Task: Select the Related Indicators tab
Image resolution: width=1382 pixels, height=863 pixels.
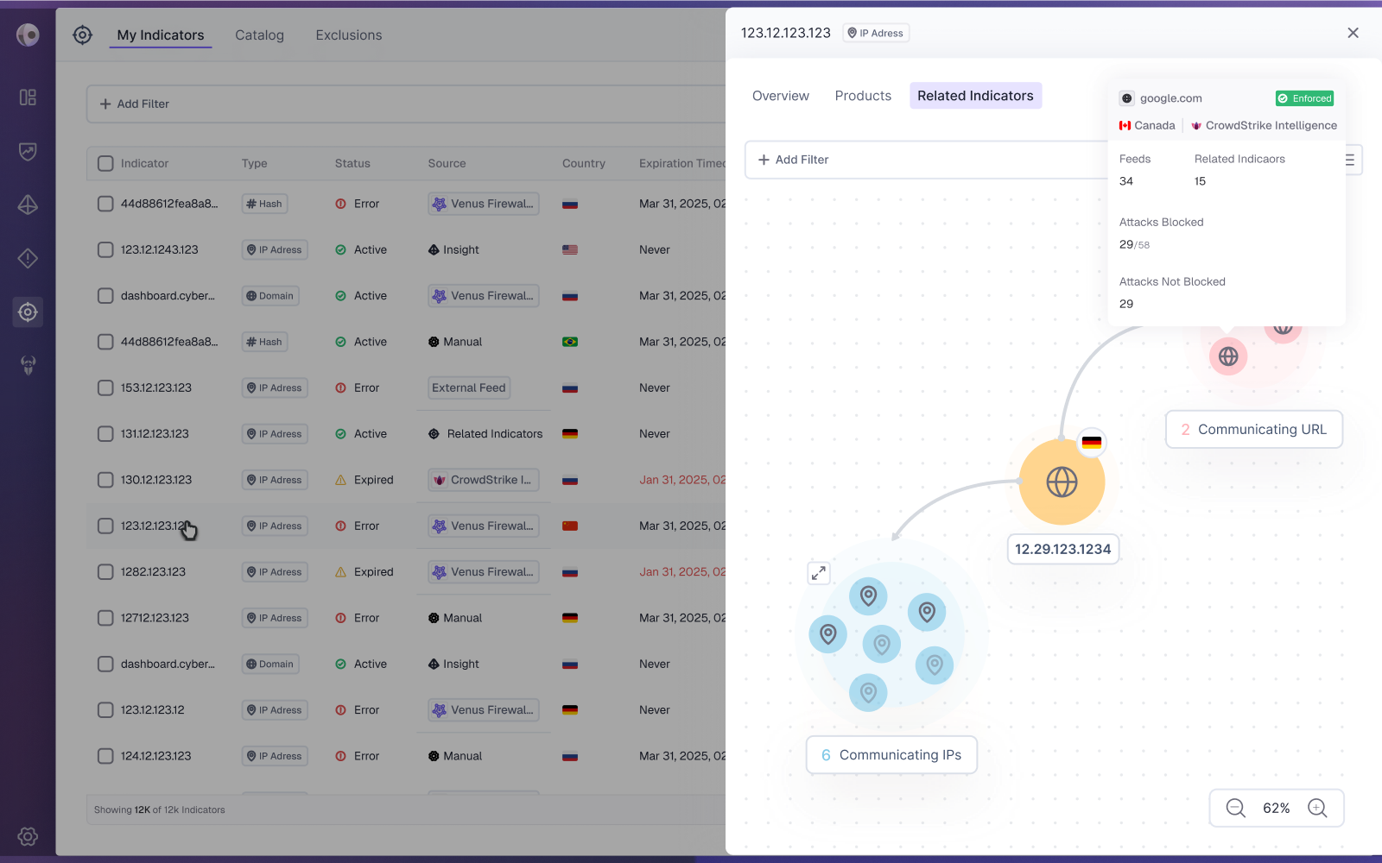Action: point(975,96)
